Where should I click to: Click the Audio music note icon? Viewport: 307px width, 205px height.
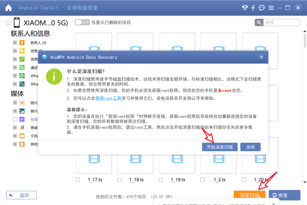point(22,128)
